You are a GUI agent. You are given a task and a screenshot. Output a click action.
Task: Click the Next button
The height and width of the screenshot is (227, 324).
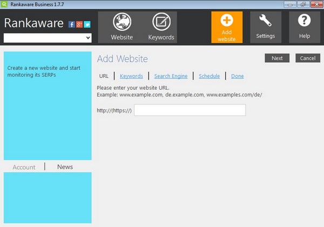click(277, 58)
